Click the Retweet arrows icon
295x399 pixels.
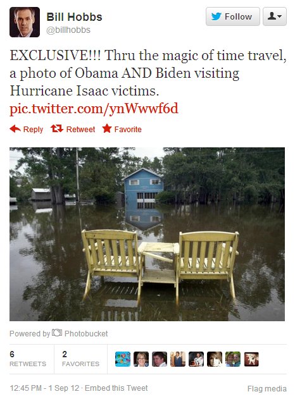[57, 129]
